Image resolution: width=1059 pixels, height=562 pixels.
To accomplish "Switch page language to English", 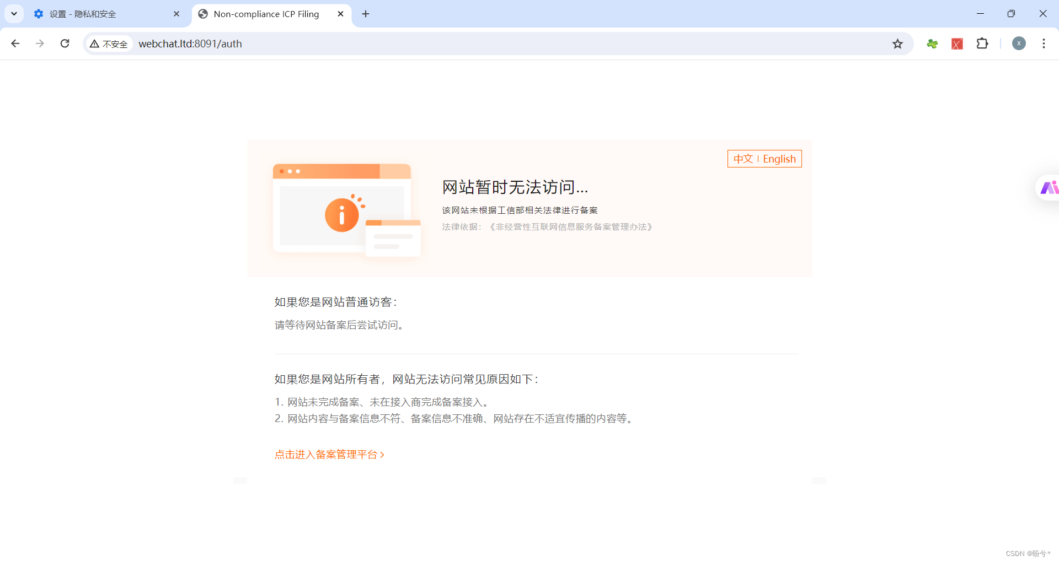I will 779,159.
